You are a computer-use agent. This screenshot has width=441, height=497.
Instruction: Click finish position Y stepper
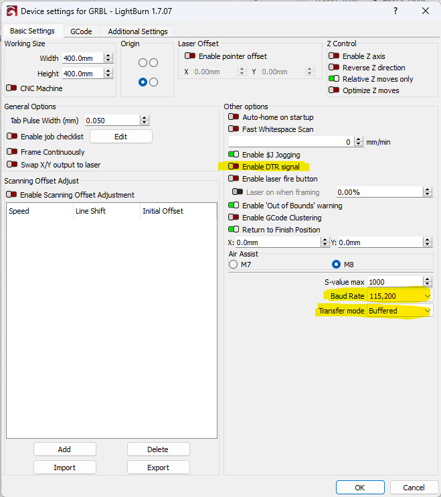click(x=428, y=242)
